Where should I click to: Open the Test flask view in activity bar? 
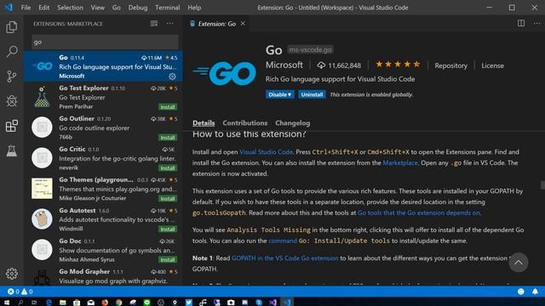(11, 150)
